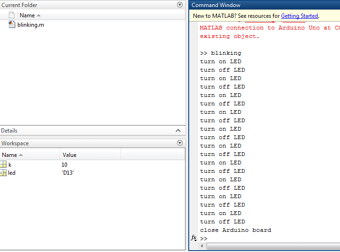Image resolution: width=340 pixels, height=252 pixels.
Task: Click the variable k matrix icon
Action: (3, 164)
